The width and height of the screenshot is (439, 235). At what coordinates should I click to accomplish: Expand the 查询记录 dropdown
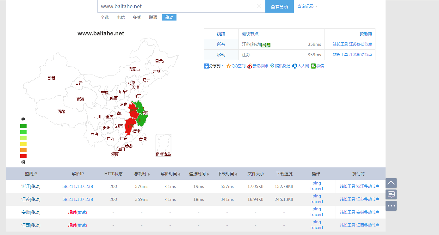307,6
